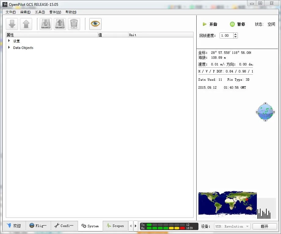Click the load from flash storage disk icon
Screen dimensions: 281x234
(46, 24)
